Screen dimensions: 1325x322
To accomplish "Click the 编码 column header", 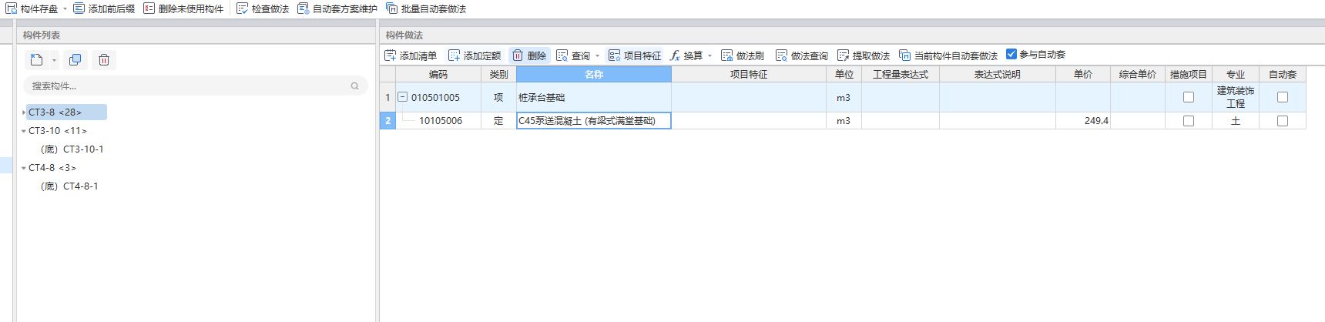I will (x=438, y=75).
